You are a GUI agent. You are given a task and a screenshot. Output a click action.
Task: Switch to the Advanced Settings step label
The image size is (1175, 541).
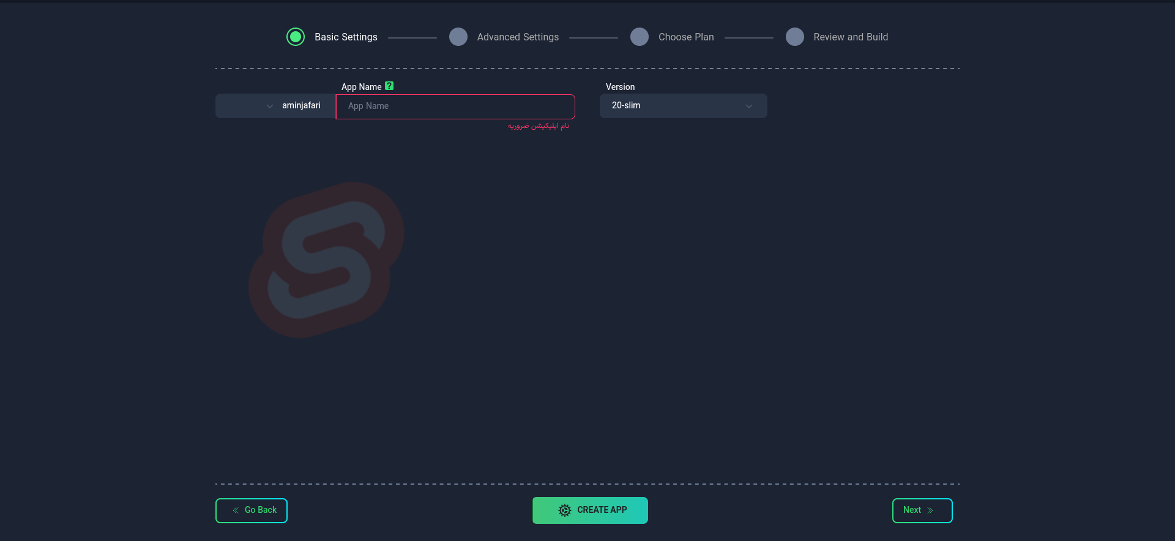coord(518,37)
